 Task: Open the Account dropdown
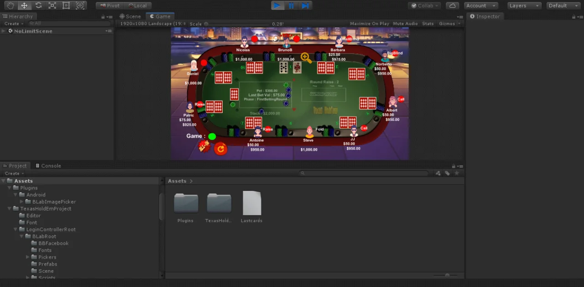[481, 5]
